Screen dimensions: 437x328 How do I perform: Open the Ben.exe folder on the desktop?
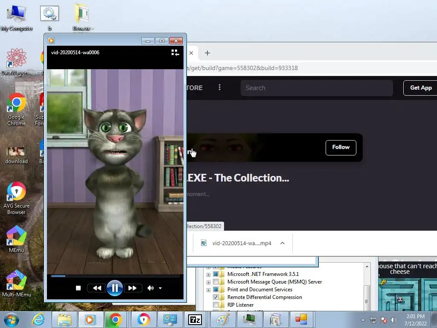tap(82, 17)
